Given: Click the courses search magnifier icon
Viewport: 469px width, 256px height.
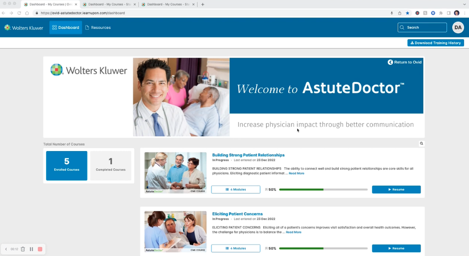Looking at the screenshot, I should pos(421,144).
